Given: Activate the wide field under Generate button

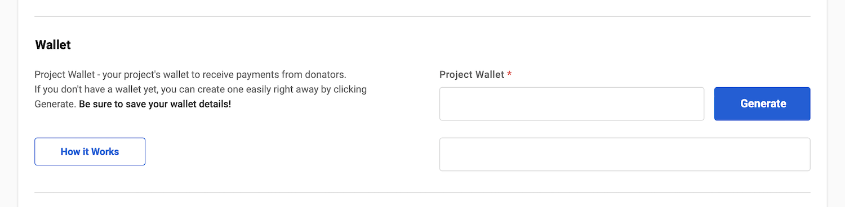Looking at the screenshot, I should [x=625, y=154].
